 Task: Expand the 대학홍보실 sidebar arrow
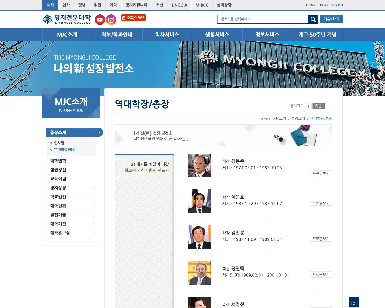point(94,233)
